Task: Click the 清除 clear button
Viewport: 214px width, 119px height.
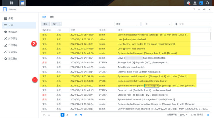Action: tap(45, 24)
